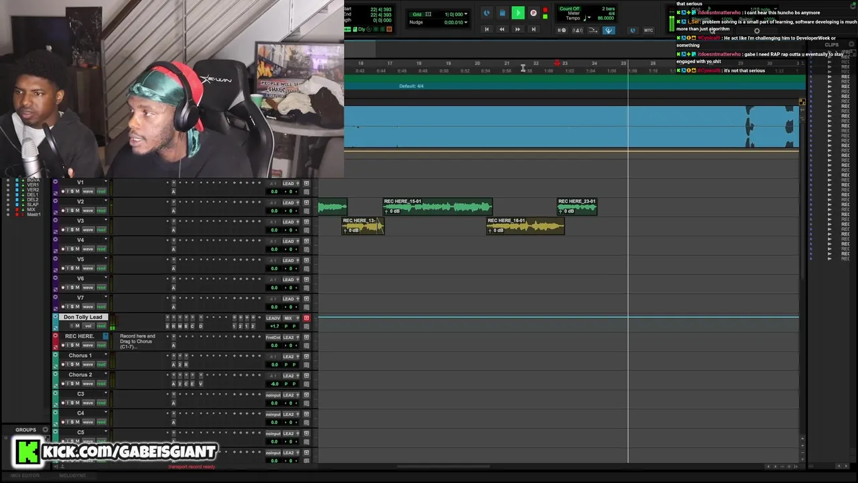
Task: Select clip REC HERE_15-01
Action: point(437,206)
